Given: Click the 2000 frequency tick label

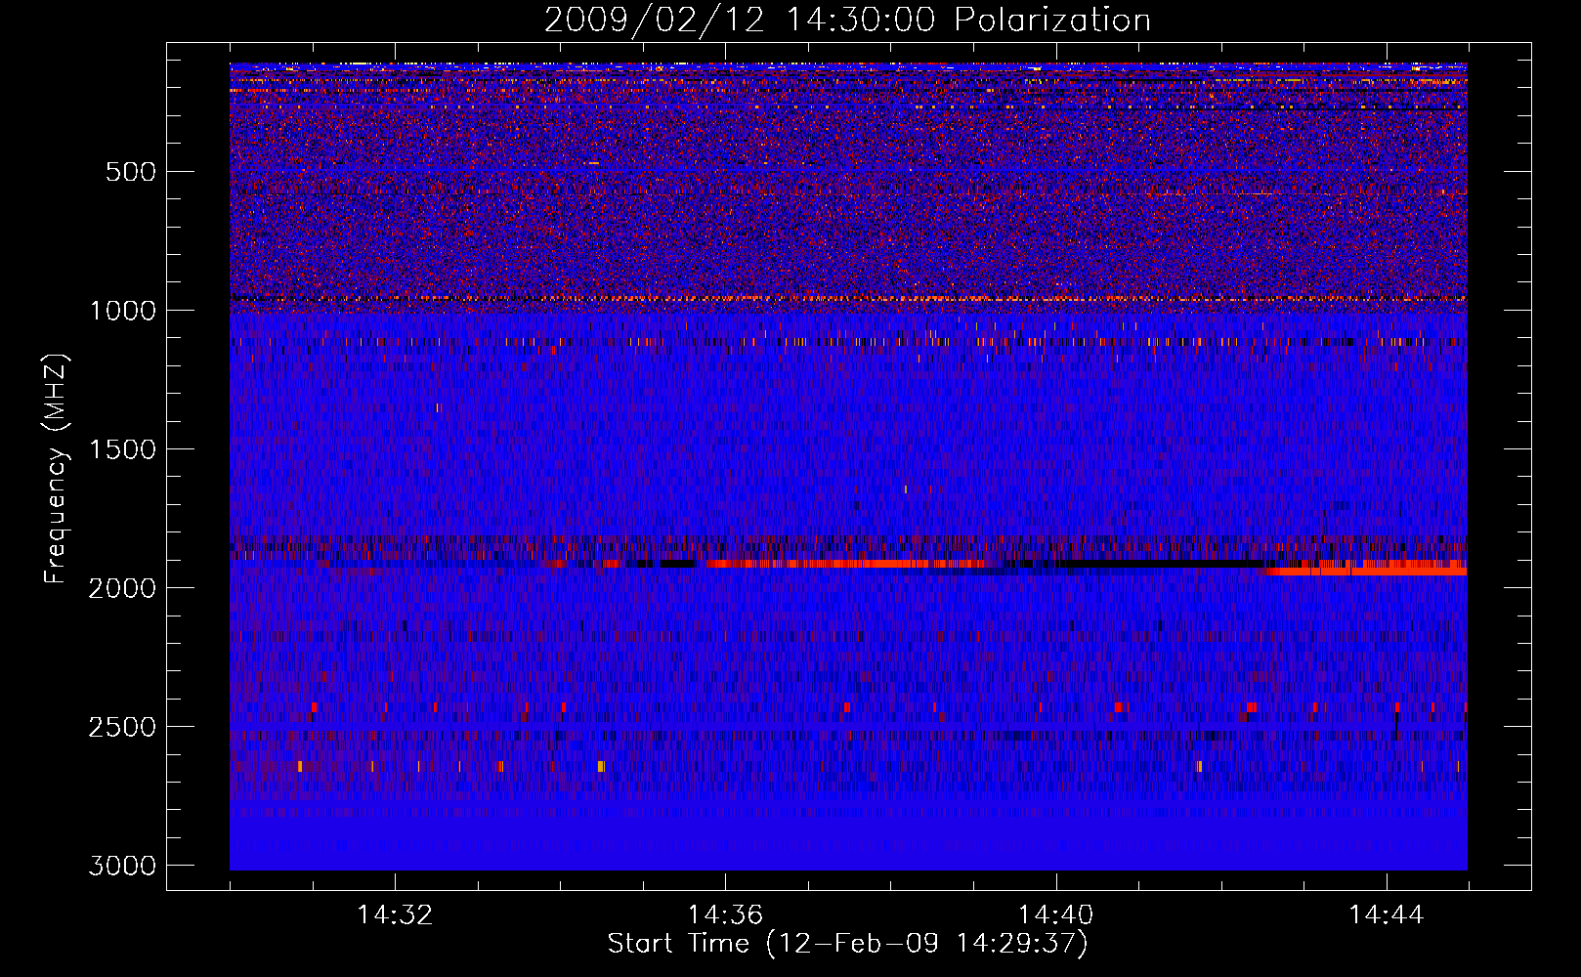Looking at the screenshot, I should tap(122, 588).
